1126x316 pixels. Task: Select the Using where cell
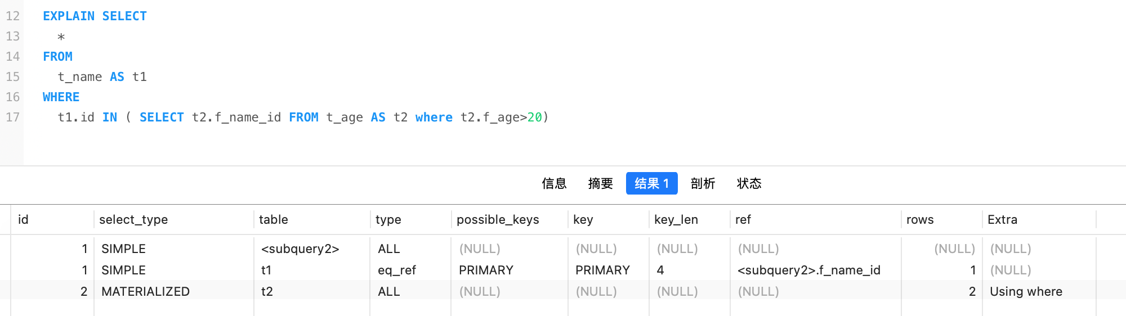click(1026, 292)
